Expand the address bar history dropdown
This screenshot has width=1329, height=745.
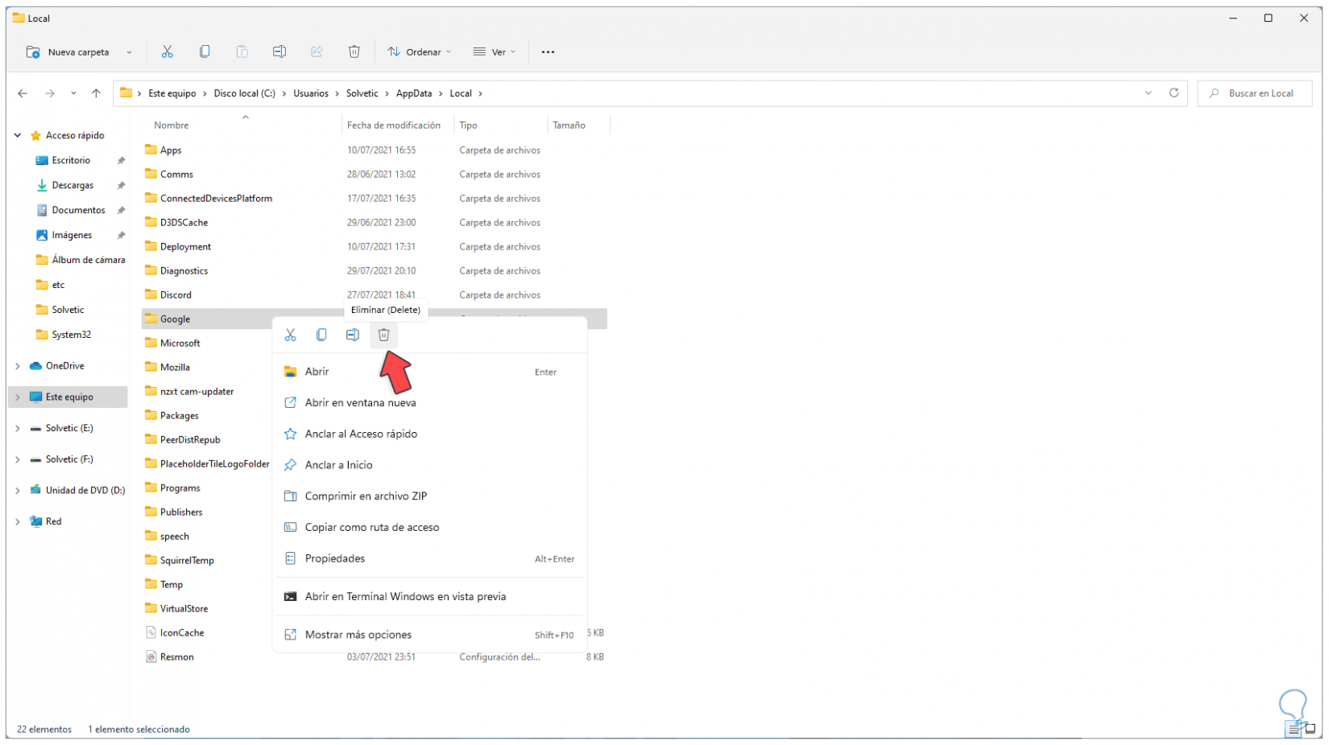(1149, 93)
